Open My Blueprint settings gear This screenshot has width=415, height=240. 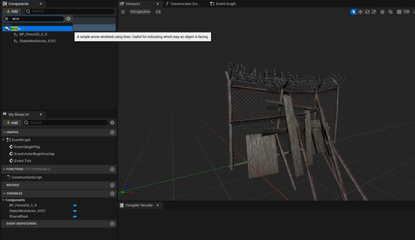click(x=112, y=122)
